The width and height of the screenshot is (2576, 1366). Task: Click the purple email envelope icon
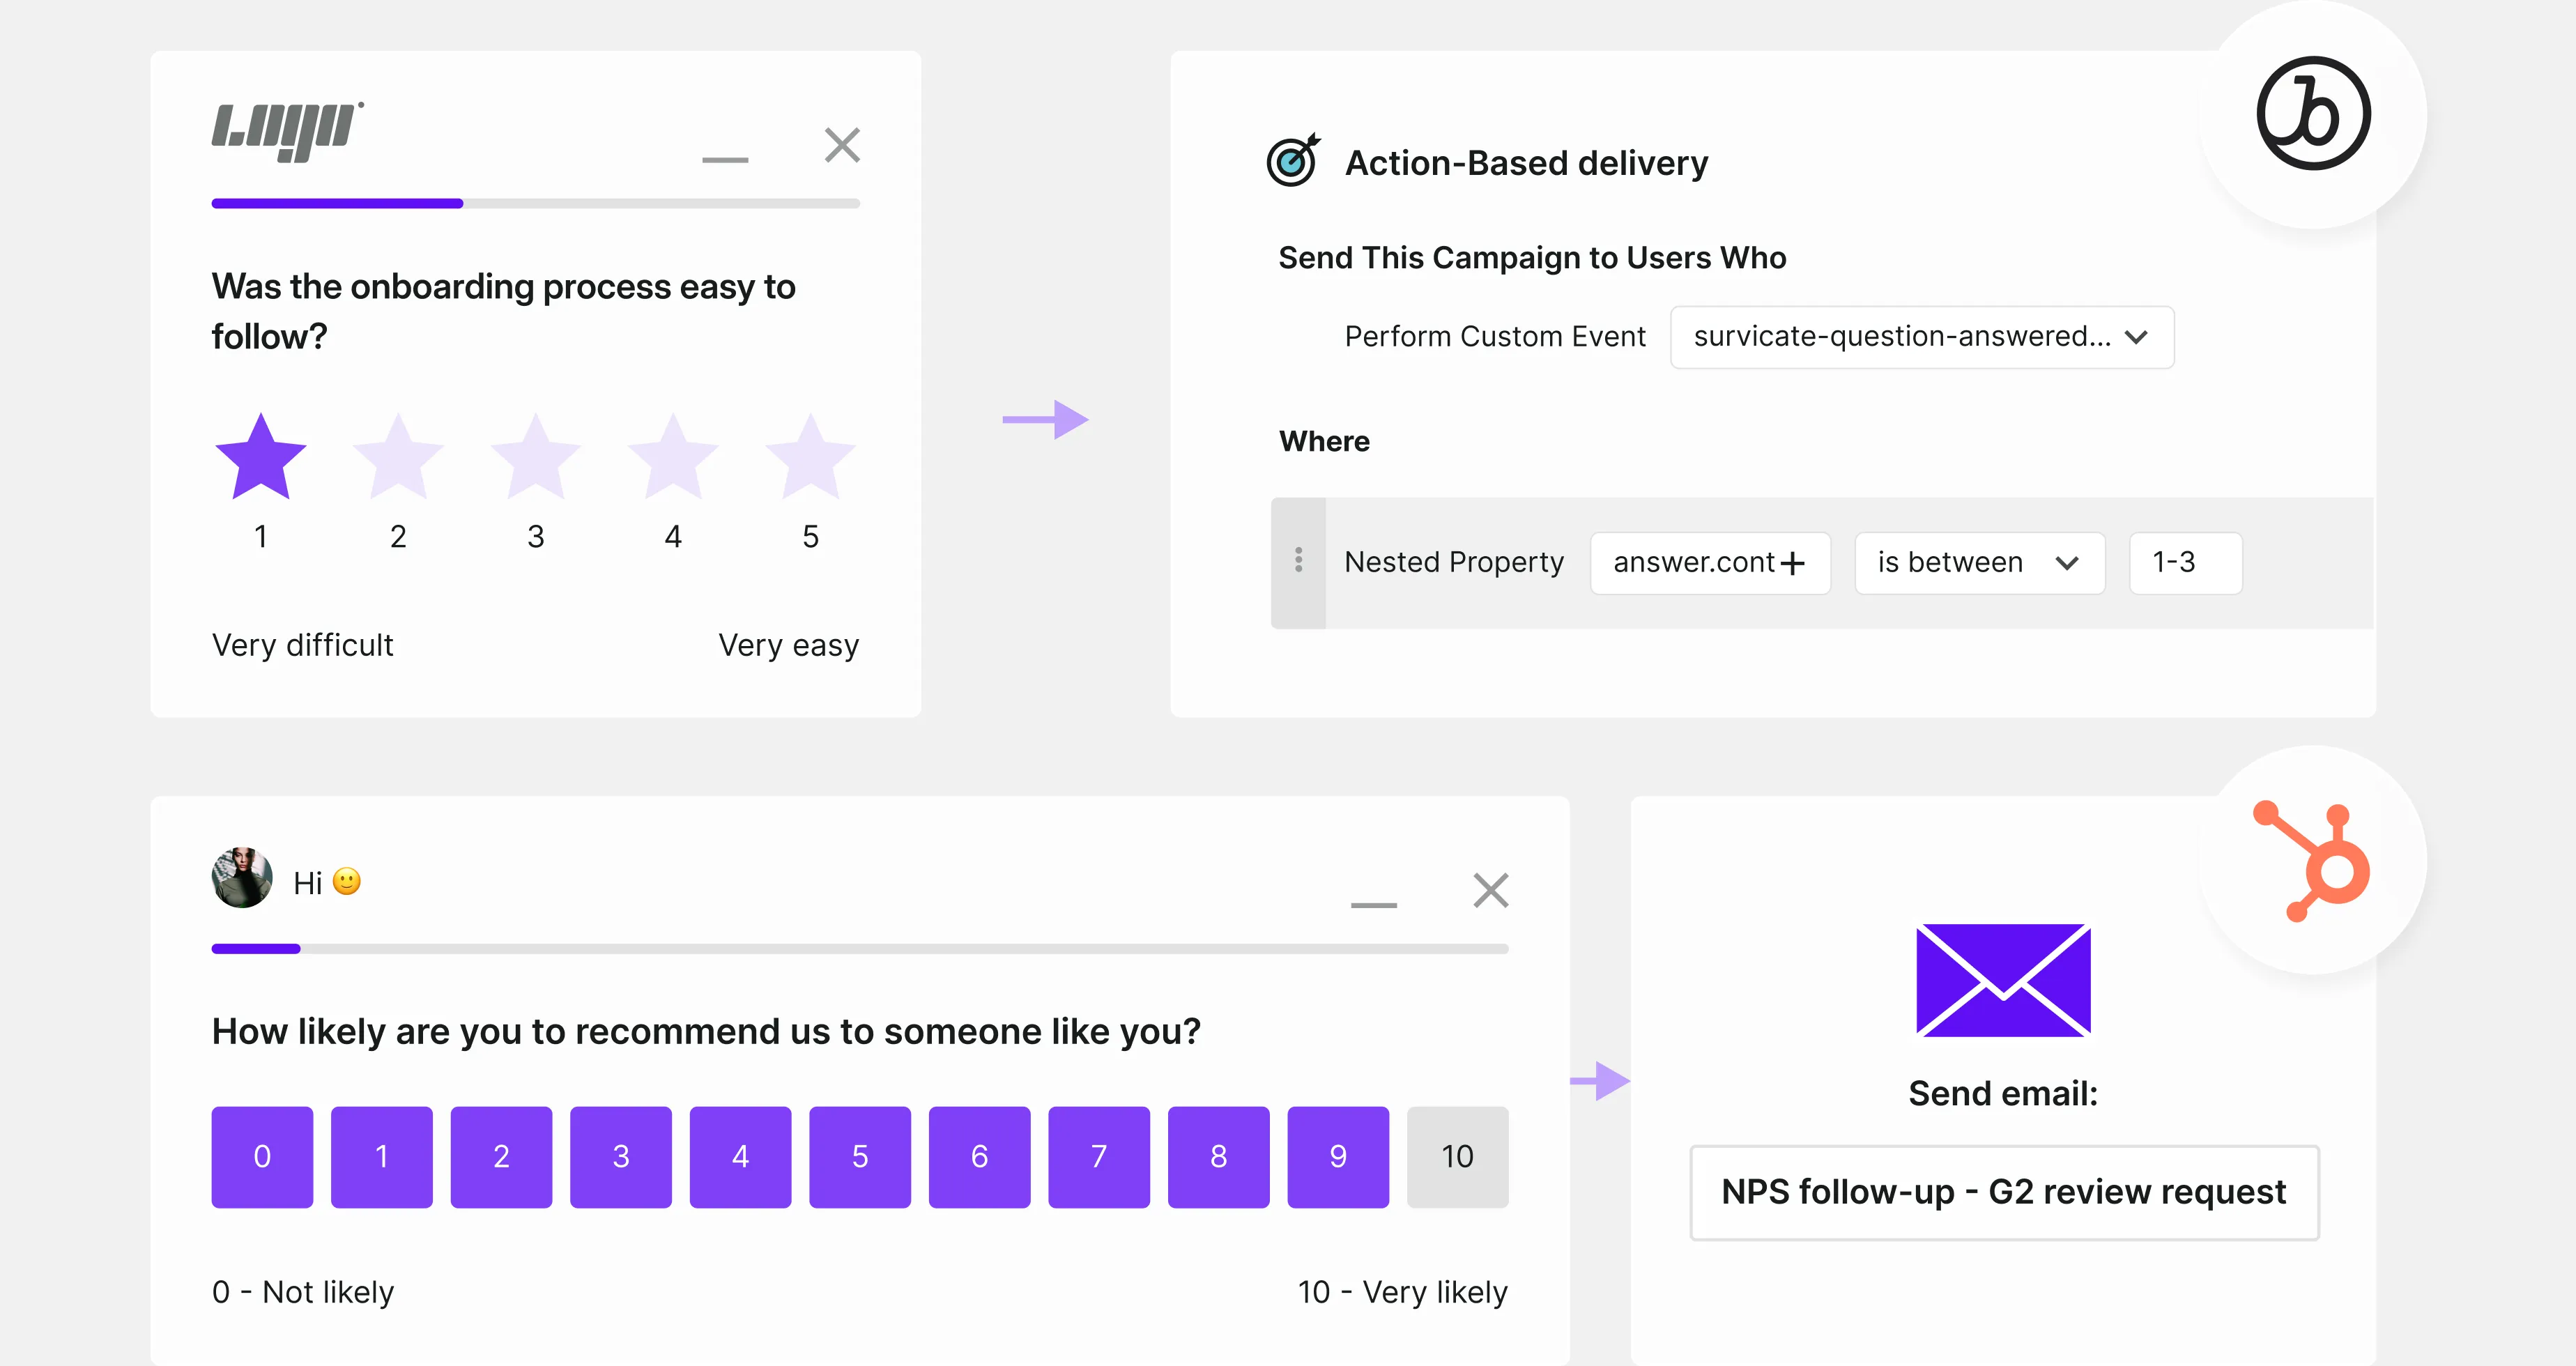click(x=2002, y=980)
